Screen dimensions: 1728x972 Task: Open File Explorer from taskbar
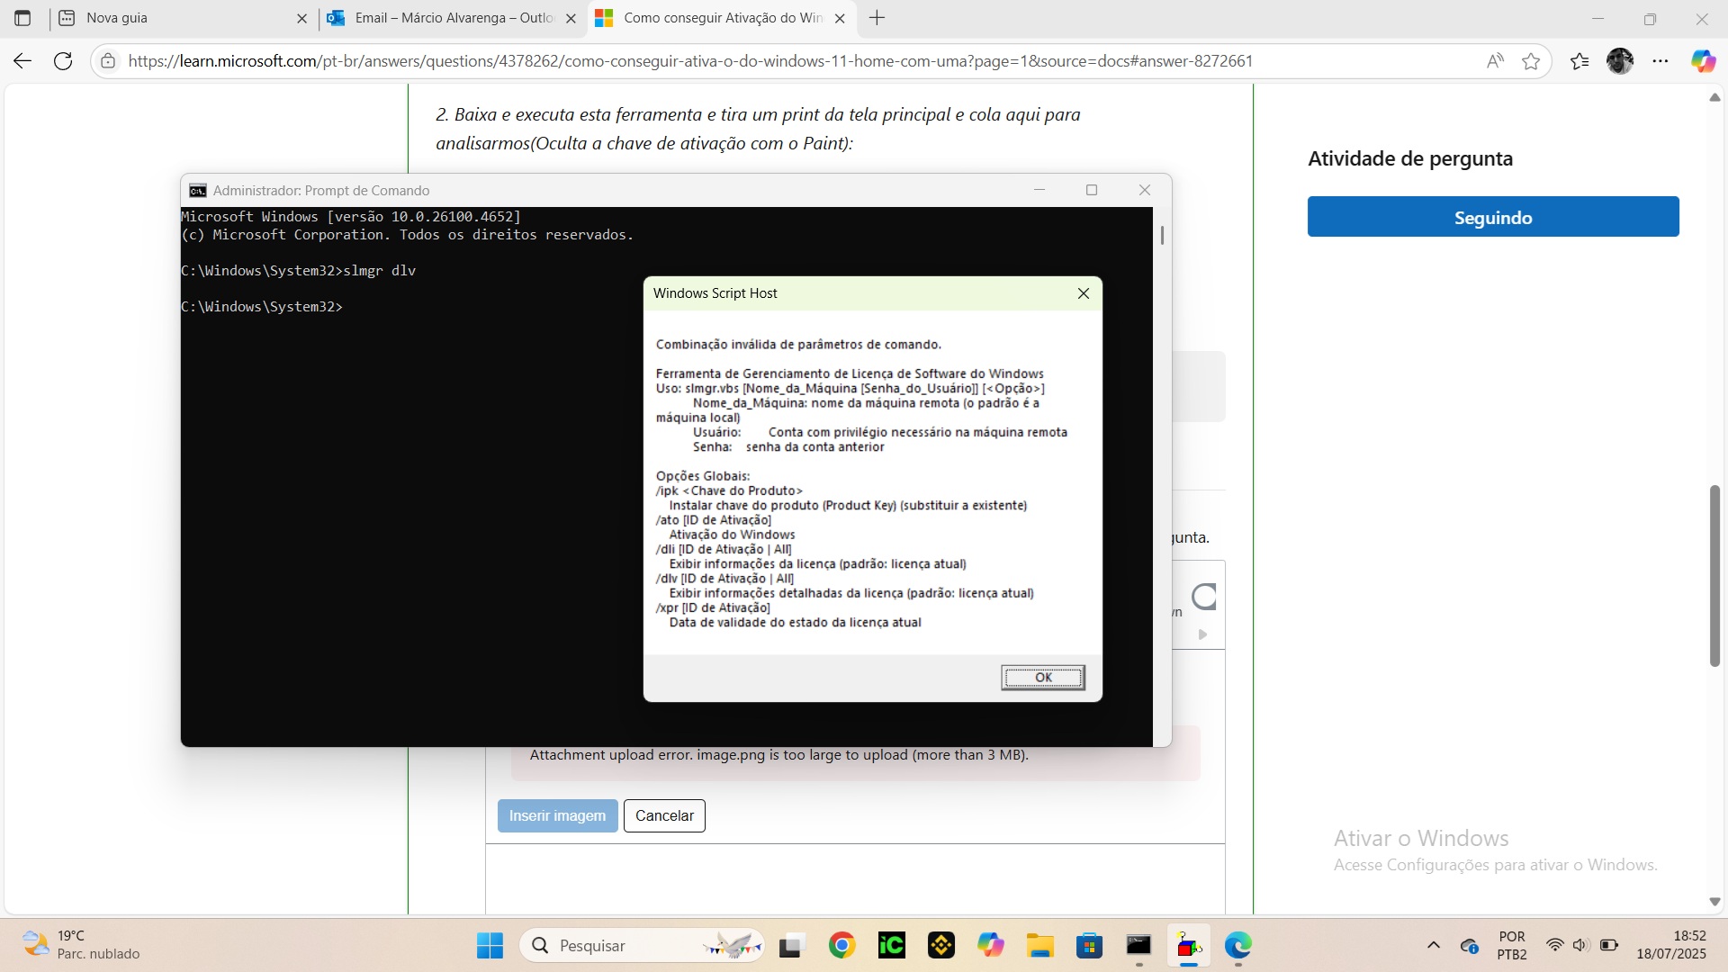pos(1039,945)
